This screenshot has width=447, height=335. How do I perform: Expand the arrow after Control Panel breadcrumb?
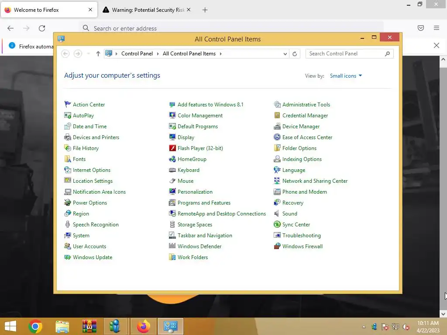(x=158, y=54)
